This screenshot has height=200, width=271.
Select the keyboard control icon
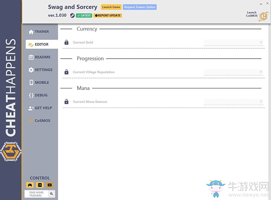[50, 185]
